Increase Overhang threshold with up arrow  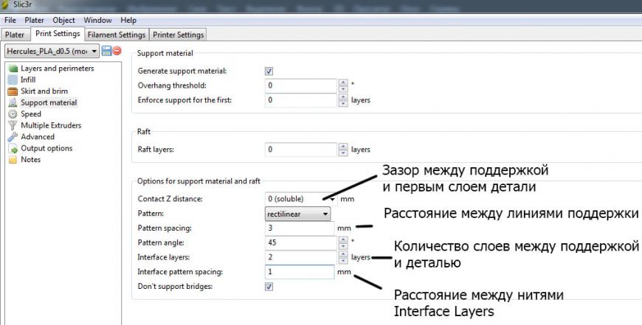point(343,83)
